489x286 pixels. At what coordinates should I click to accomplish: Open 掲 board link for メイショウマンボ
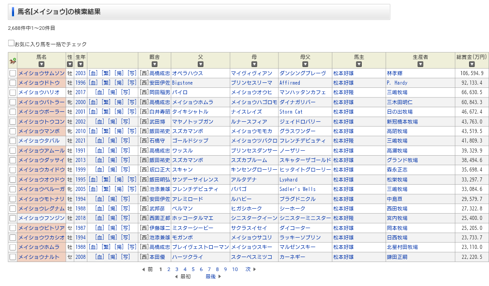pyautogui.click(x=119, y=131)
